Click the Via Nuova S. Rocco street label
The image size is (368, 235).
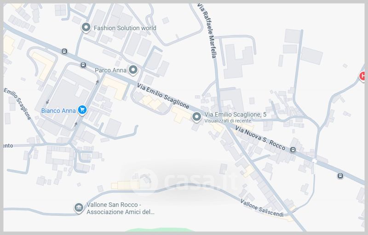tap(260, 138)
